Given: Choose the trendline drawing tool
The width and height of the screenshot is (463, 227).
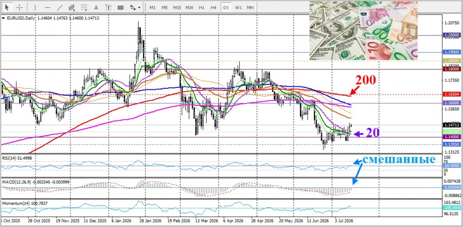Looking at the screenshot, I should pos(60,7).
